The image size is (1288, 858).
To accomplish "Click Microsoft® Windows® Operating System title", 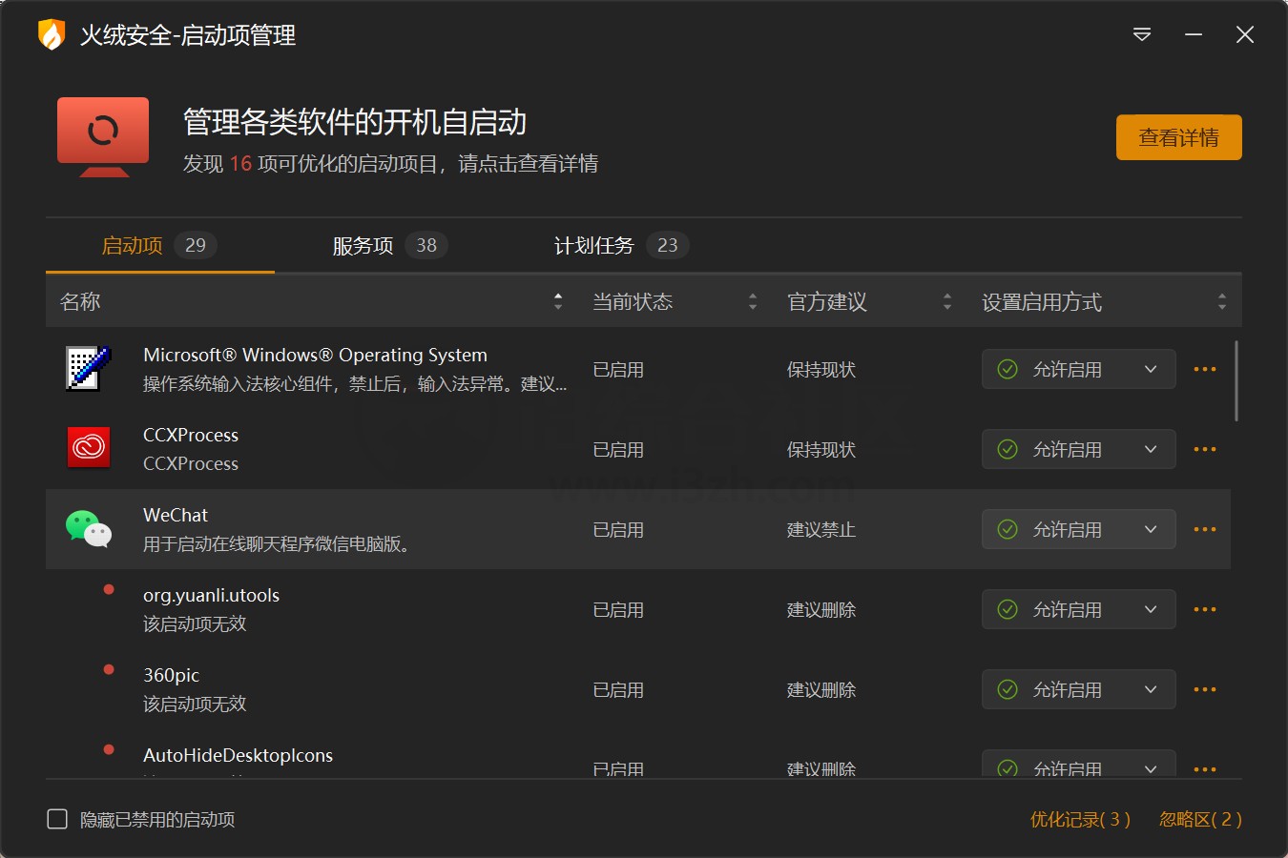I will pos(315,355).
